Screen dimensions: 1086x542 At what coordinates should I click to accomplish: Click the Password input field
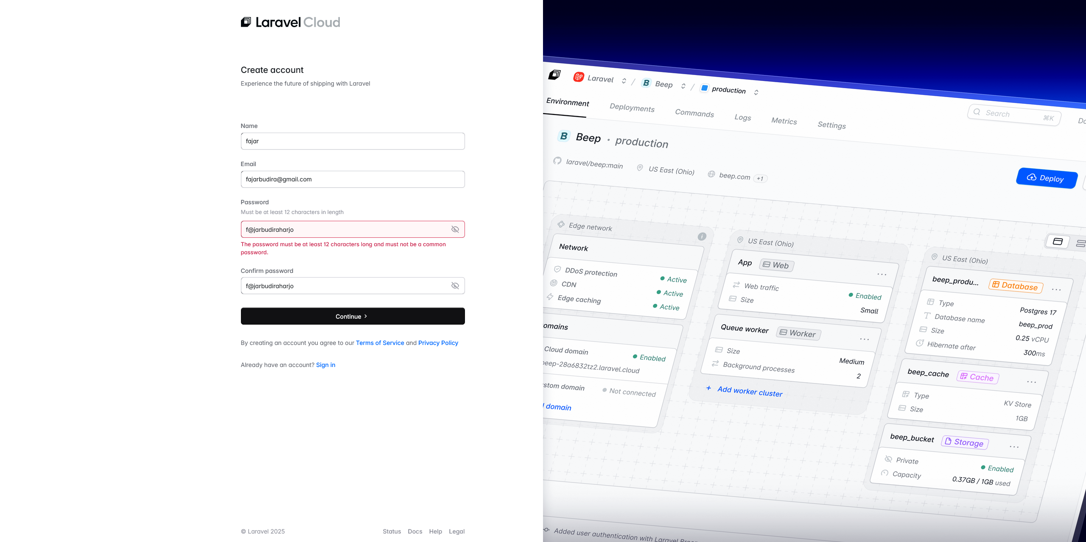tap(353, 229)
